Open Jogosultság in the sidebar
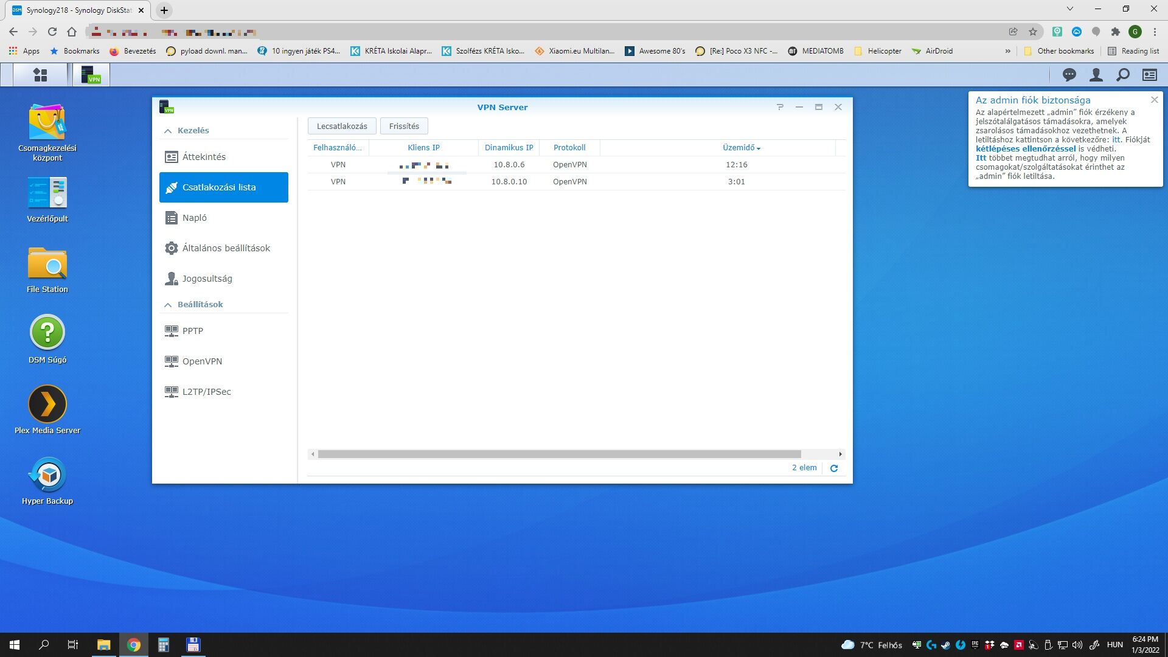This screenshot has height=657, width=1168. click(224, 279)
